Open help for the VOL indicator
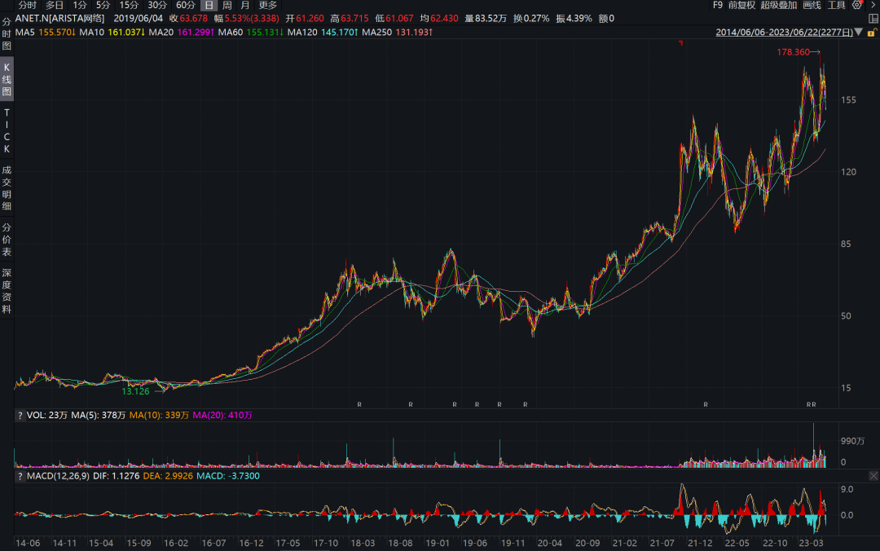The width and height of the screenshot is (880, 551). click(x=20, y=415)
